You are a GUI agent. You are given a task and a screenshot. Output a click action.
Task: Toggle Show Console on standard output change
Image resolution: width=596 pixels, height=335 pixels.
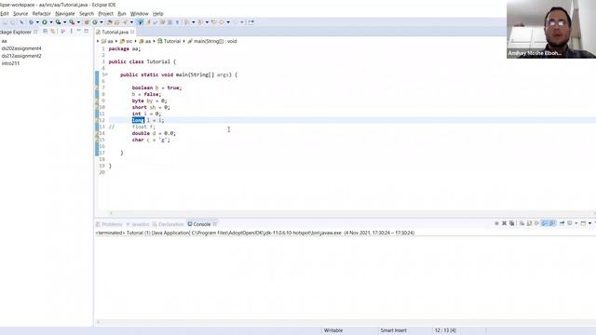tap(544, 223)
